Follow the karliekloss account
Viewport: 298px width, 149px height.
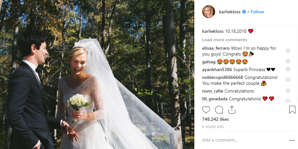(x=257, y=12)
